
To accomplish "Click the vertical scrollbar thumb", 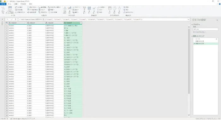I will tap(189, 61).
